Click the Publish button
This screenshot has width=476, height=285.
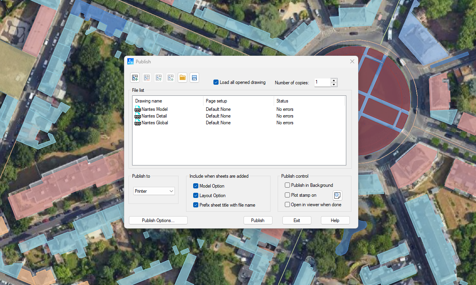[258, 220]
